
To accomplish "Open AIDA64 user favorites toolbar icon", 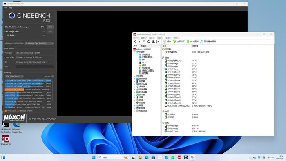I will point(153,42).
